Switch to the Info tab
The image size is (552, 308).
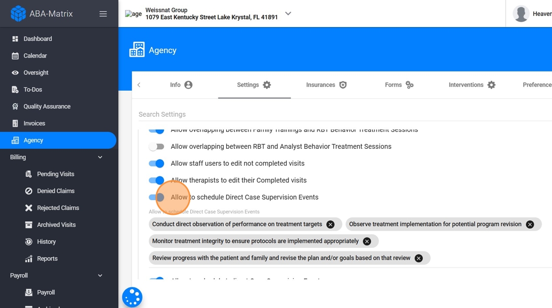point(181,85)
